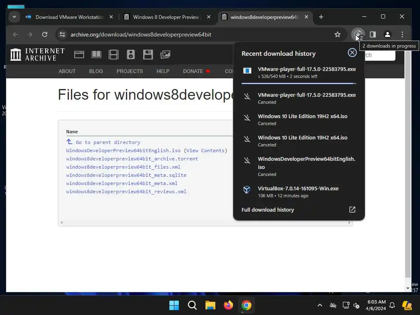Open Windows taskbar Search
Viewport: 420px width, 315px height.
pyautogui.click(x=192, y=305)
